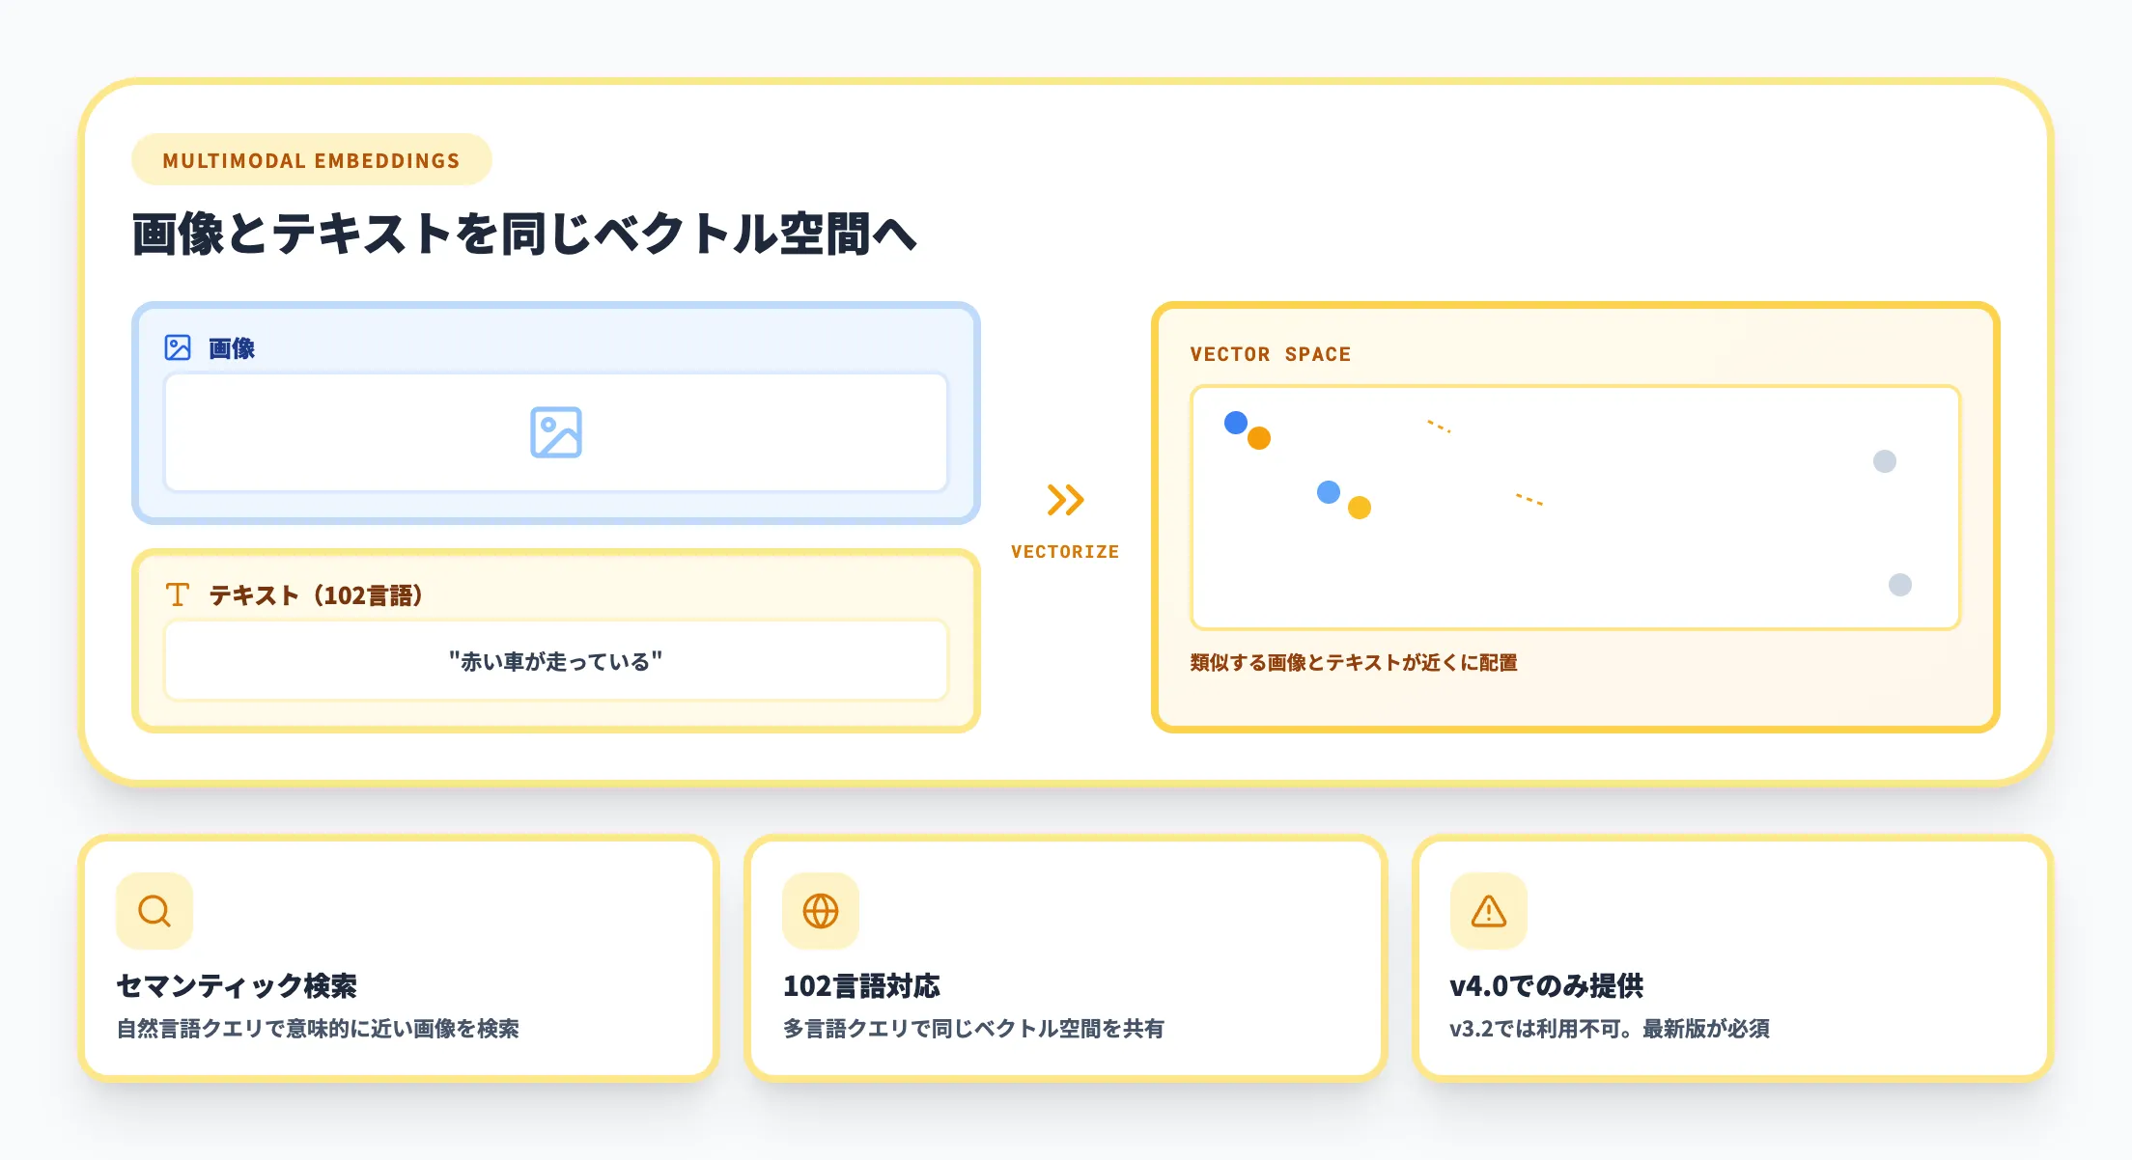
Task: Expand the VECTOR SPACE panel
Action: point(1576,516)
